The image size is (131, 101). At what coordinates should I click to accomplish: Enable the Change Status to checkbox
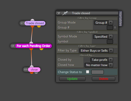click(88, 72)
